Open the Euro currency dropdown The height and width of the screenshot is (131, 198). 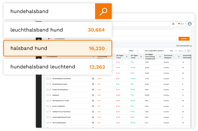click(x=182, y=24)
